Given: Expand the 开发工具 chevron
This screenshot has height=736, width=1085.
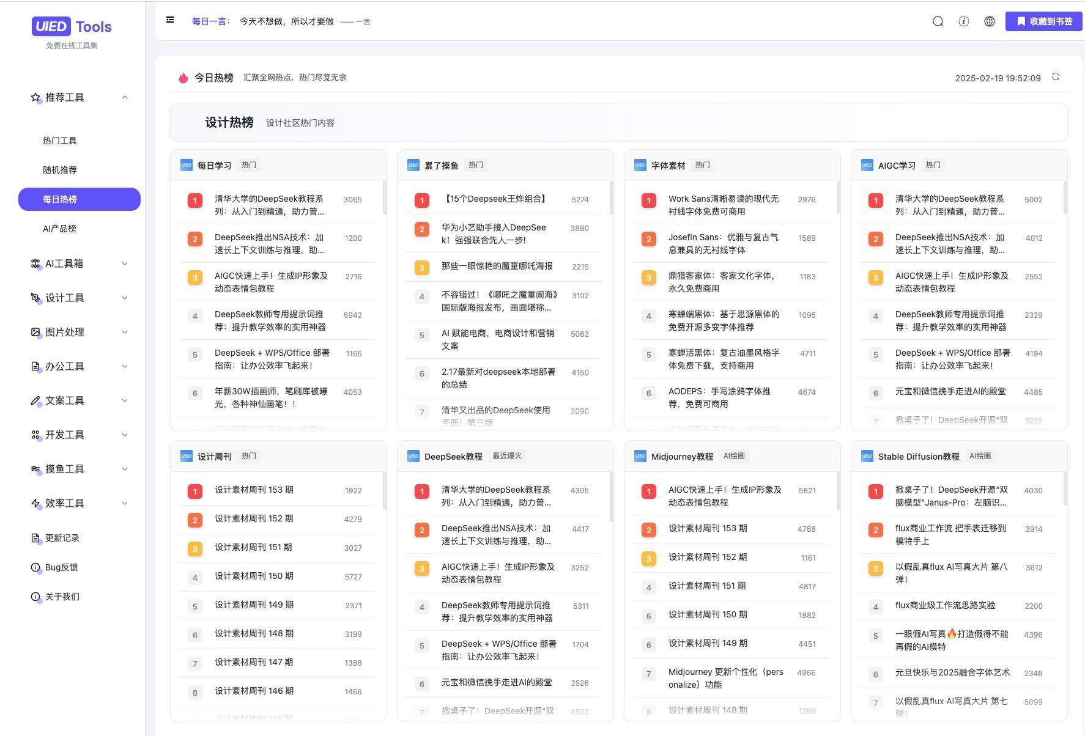Looking at the screenshot, I should click(125, 435).
